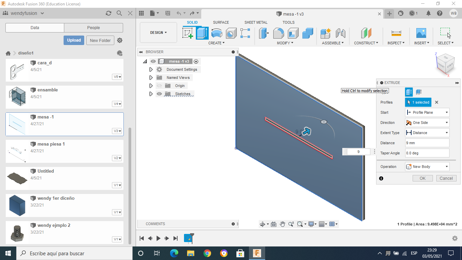Open notifications bell

[x=429, y=13]
